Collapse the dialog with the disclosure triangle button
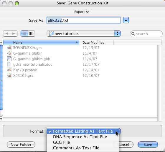Image resolution: width=165 pixels, height=152 pixels. 126,20
